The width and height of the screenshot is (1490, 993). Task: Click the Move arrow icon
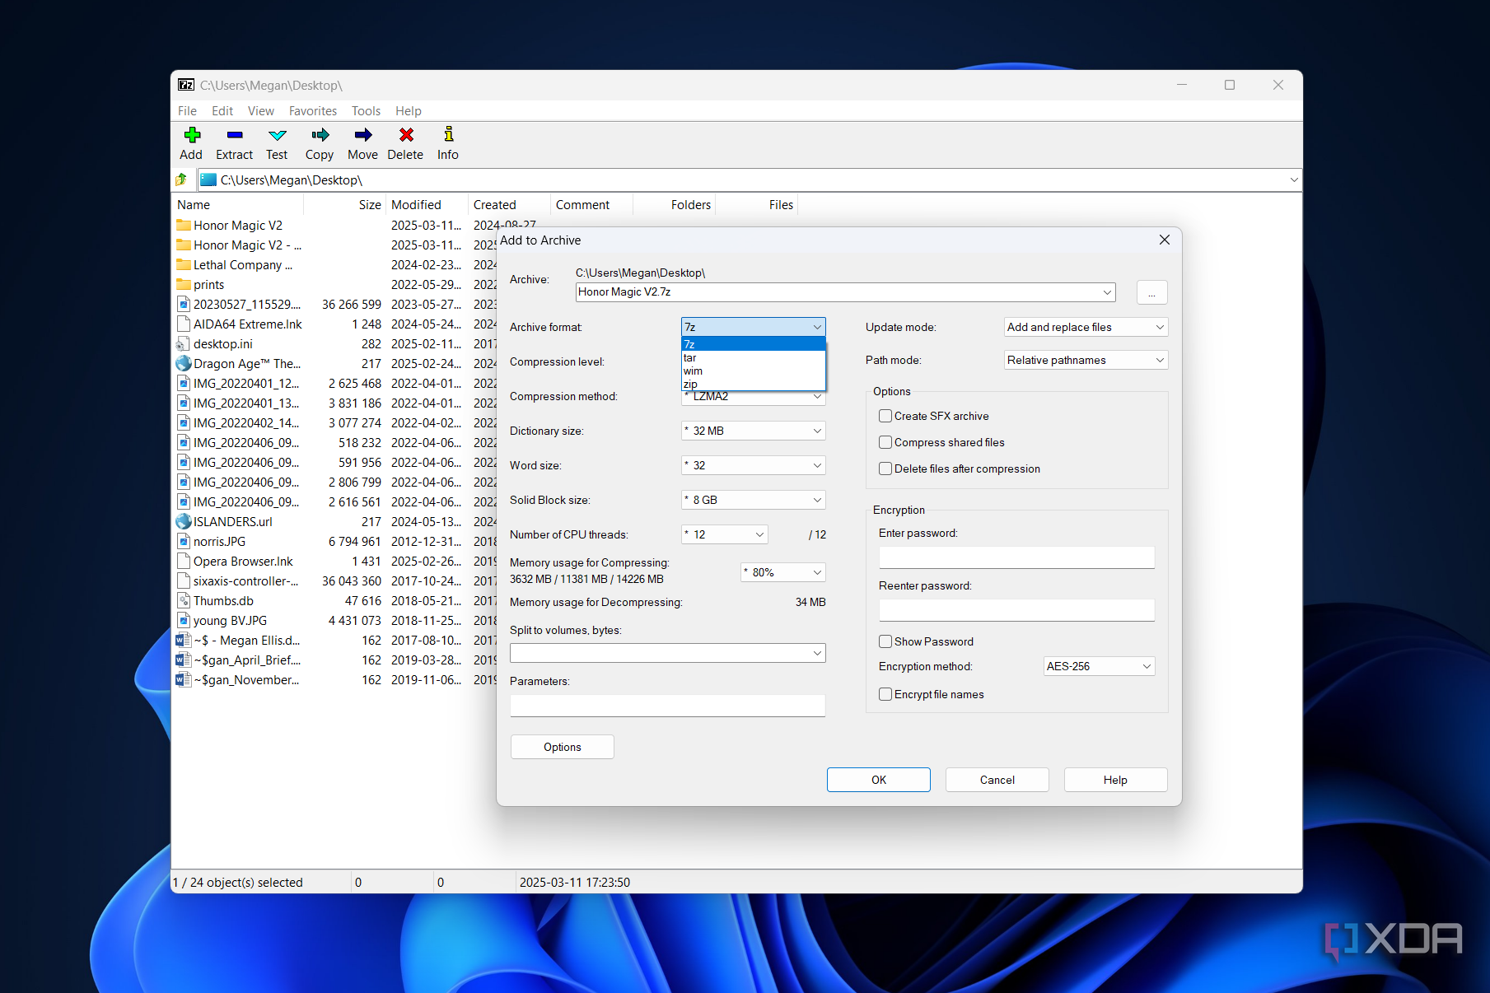tap(362, 136)
